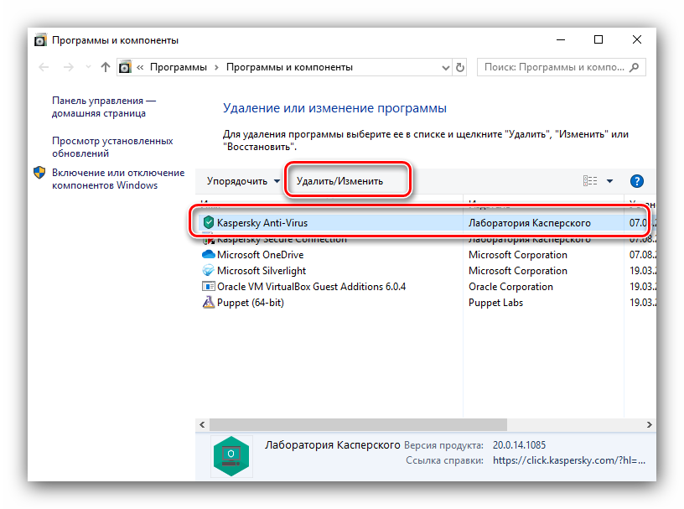
Task: Click the search magnifier icon
Action: pyautogui.click(x=635, y=67)
